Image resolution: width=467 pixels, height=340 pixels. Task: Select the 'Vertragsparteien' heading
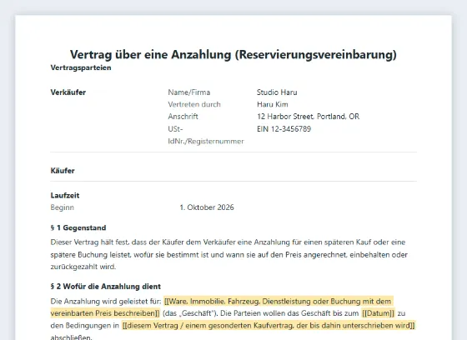[81, 67]
